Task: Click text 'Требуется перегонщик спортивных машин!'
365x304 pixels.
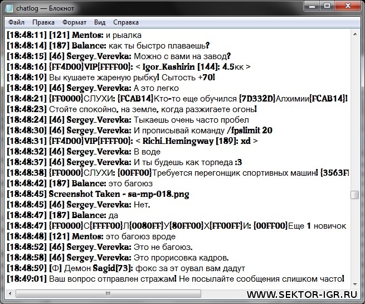Action: [x=235, y=173]
